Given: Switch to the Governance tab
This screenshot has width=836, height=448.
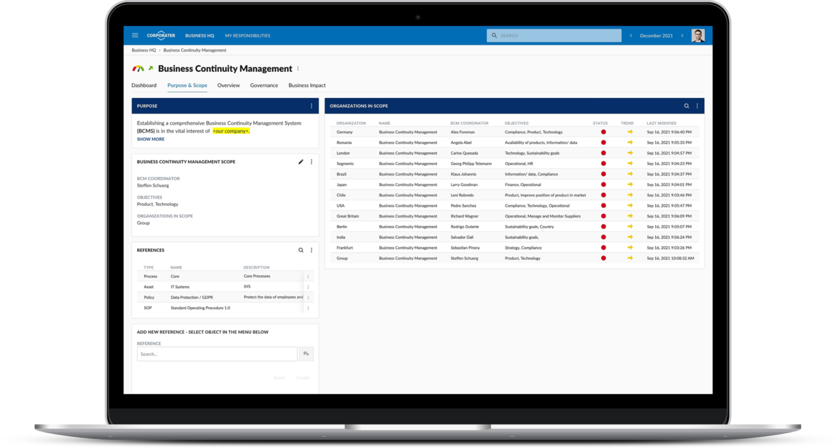Looking at the screenshot, I should tap(264, 85).
